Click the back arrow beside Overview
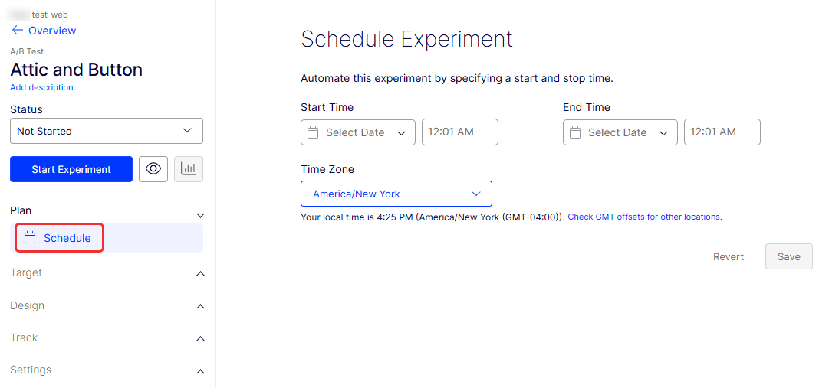819x388 pixels. point(17,31)
